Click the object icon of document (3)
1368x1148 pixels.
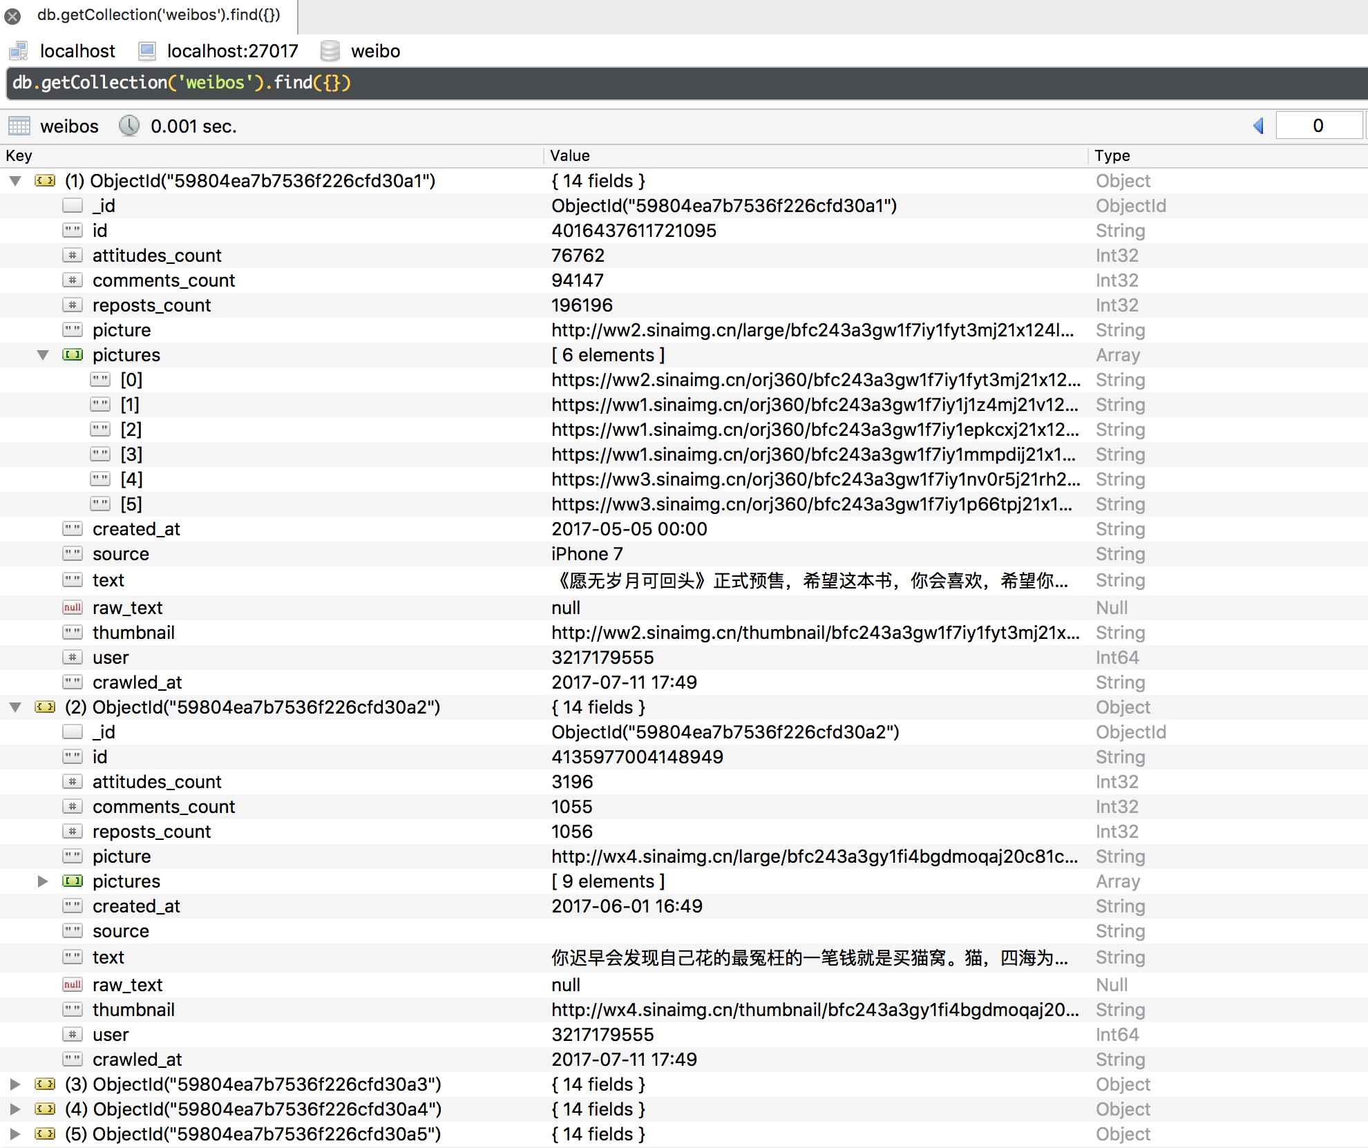pyautogui.click(x=46, y=1084)
